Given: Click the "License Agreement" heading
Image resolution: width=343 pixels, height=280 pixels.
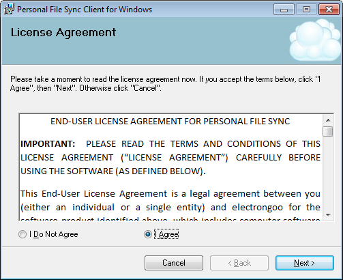Looking at the screenshot, I should pyautogui.click(x=63, y=32).
